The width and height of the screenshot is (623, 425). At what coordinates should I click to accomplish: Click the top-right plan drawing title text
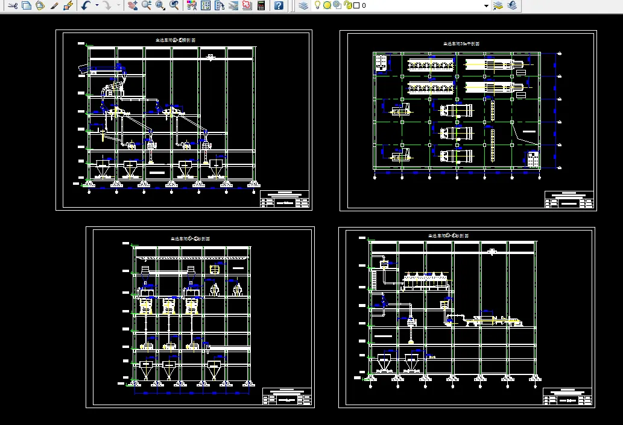pyautogui.click(x=461, y=43)
